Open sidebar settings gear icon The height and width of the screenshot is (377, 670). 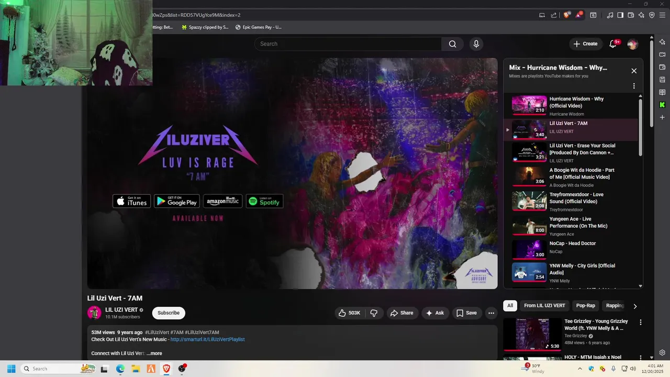pyautogui.click(x=662, y=352)
